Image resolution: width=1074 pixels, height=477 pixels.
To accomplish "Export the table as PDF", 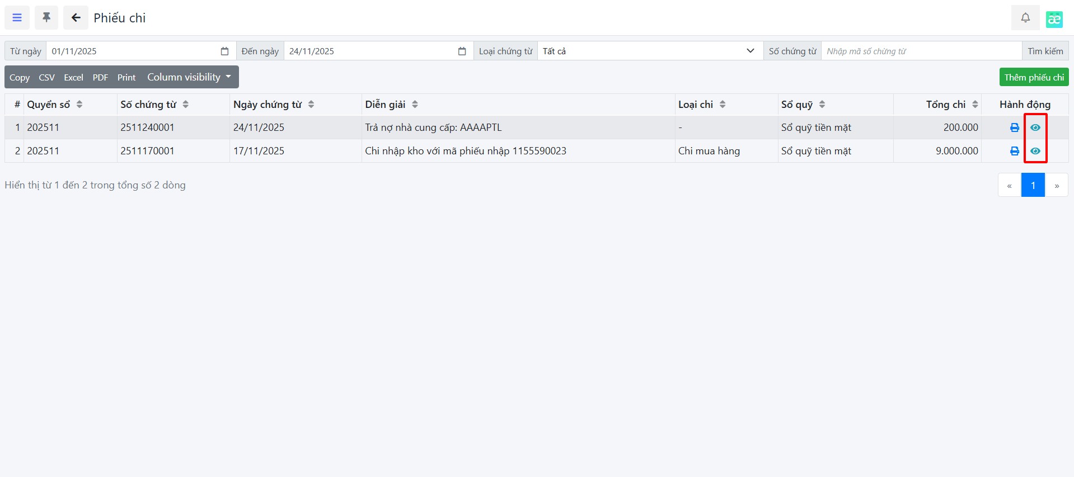I will [100, 78].
